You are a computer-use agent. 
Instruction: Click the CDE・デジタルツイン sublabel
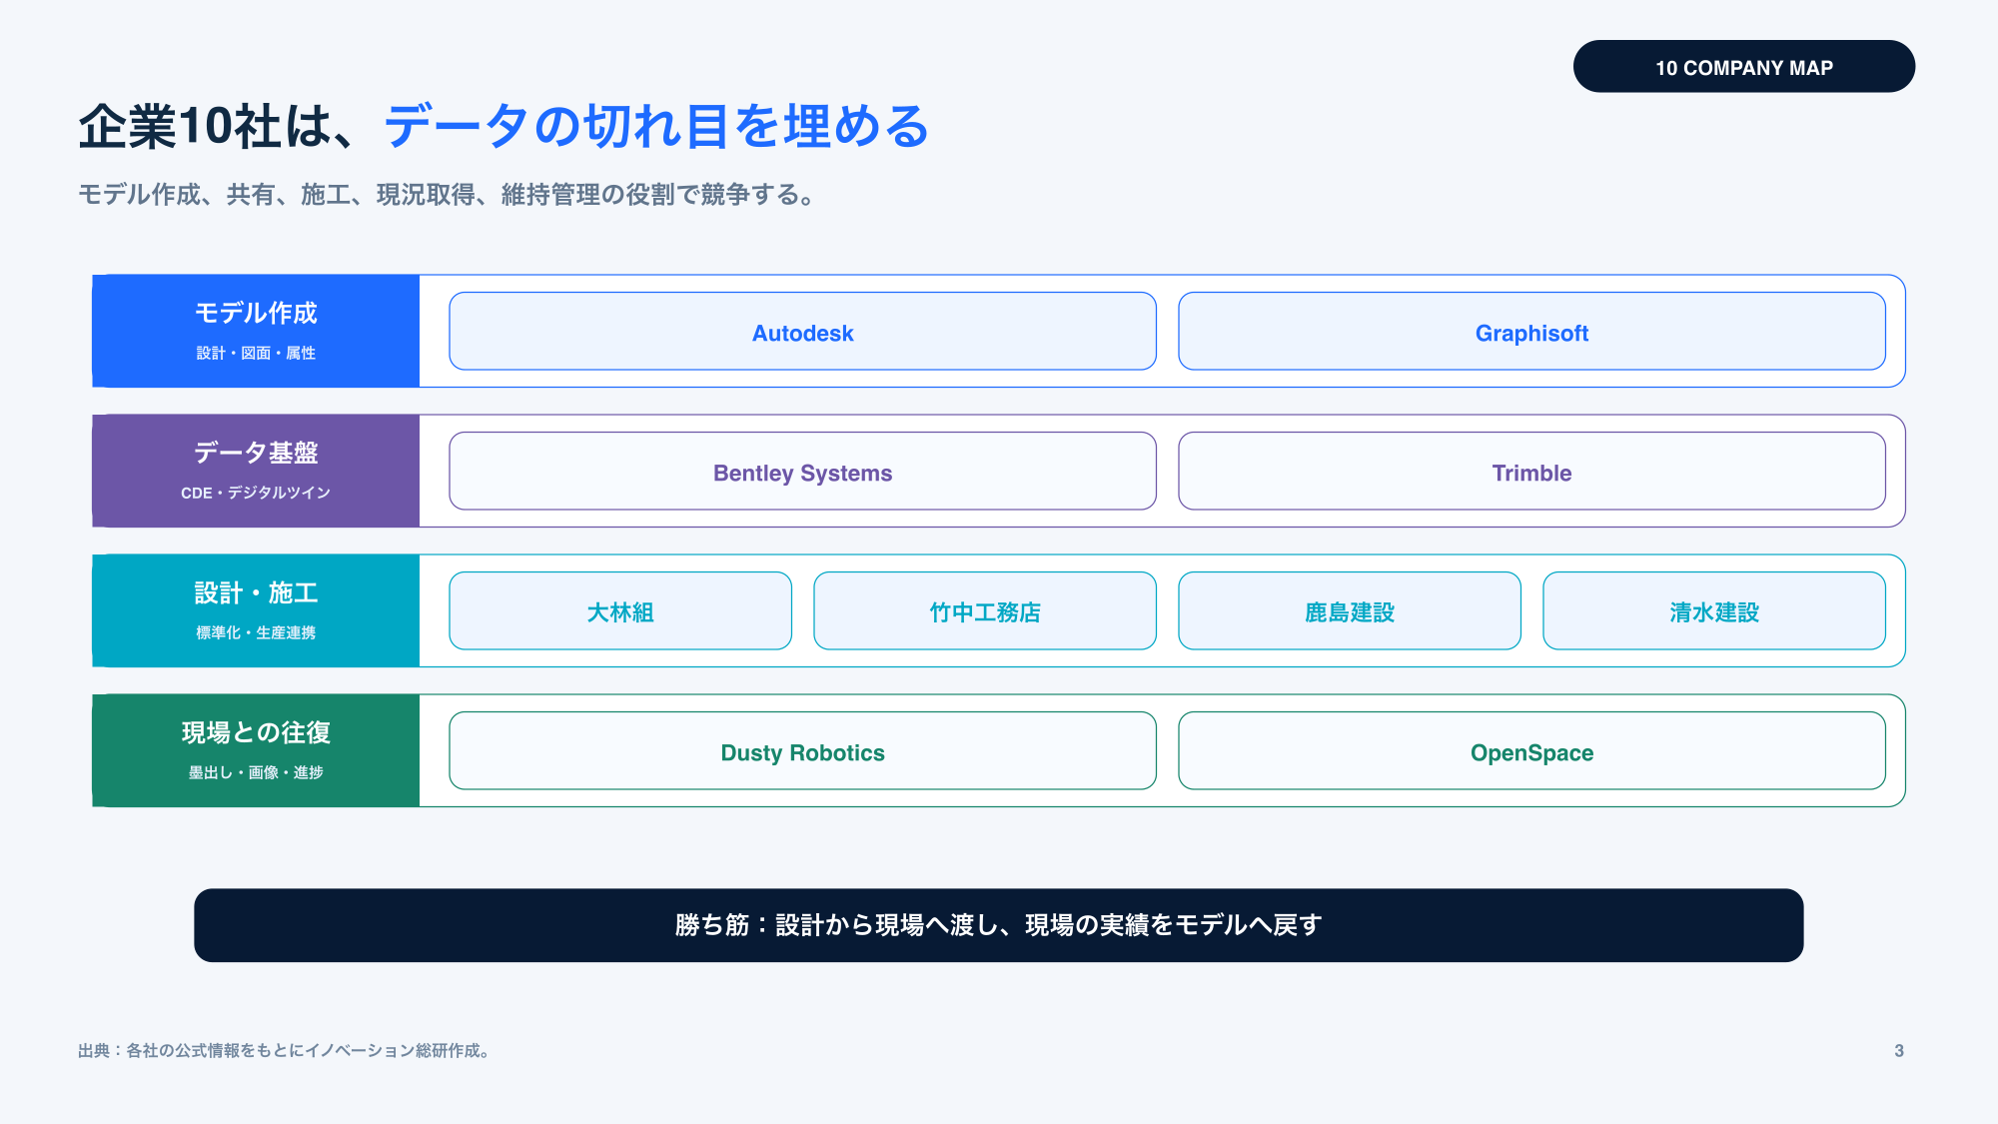pos(256,493)
